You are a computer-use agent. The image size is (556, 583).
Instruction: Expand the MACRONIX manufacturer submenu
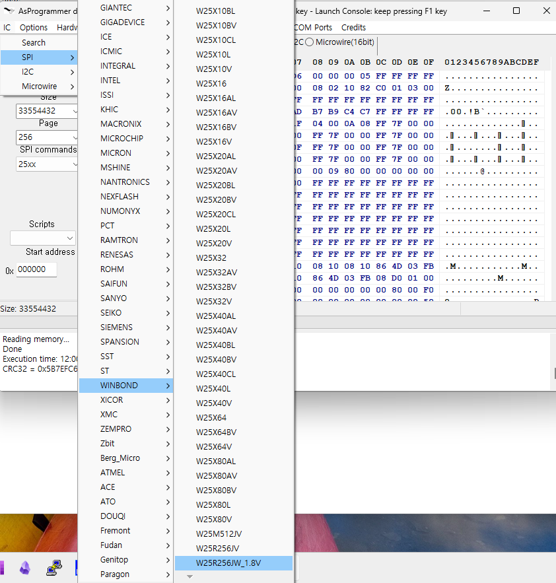126,124
